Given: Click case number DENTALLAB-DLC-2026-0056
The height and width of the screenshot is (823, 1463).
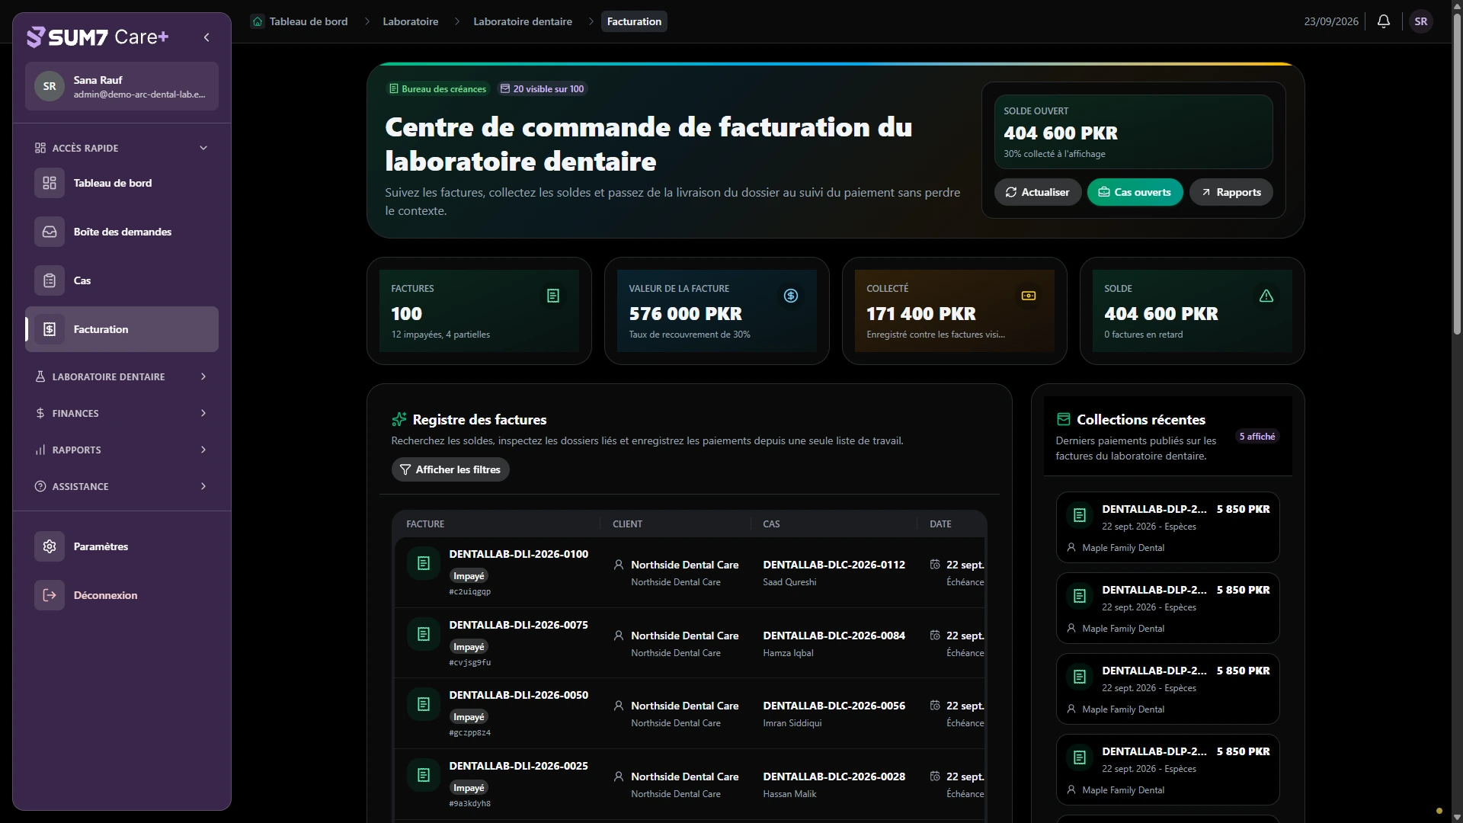Looking at the screenshot, I should tap(834, 706).
